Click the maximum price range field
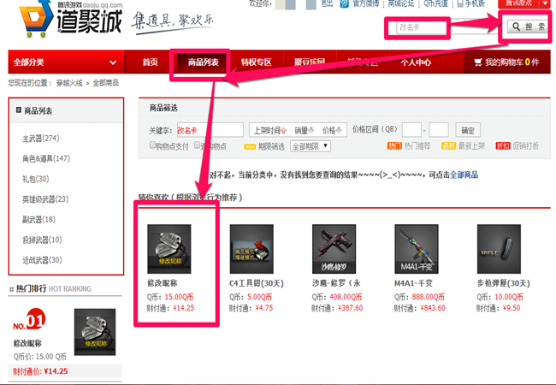This screenshot has width=556, height=385. (439, 130)
